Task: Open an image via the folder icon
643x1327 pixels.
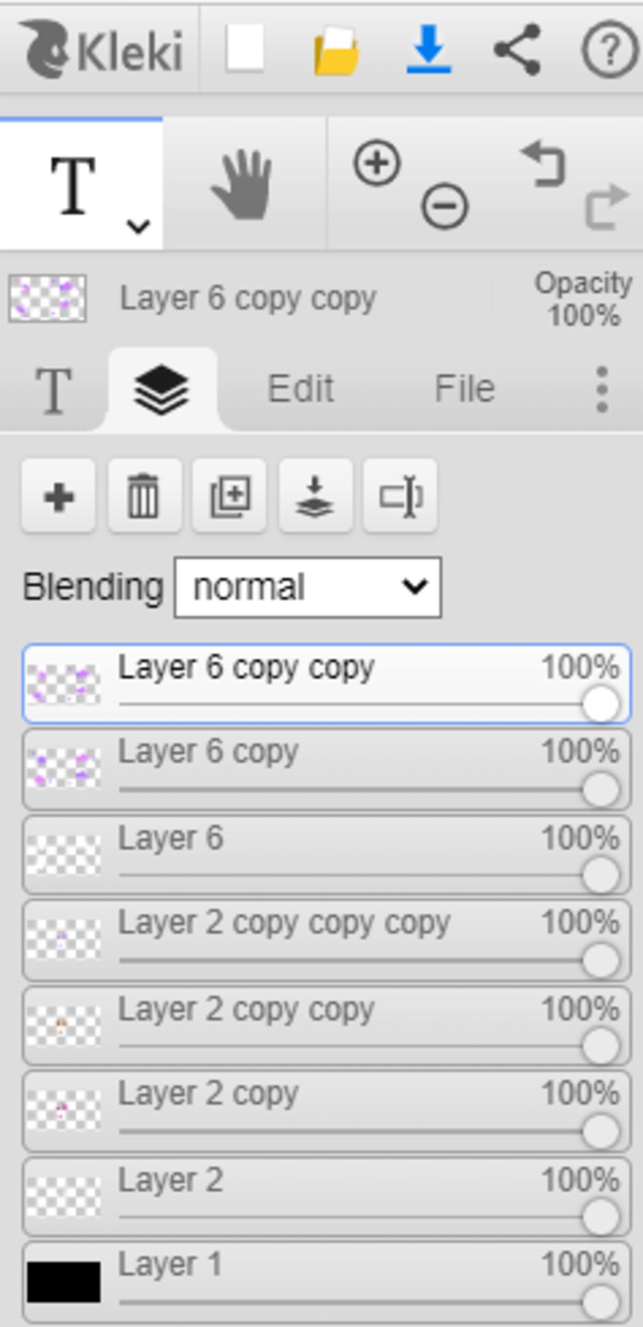Action: click(337, 50)
